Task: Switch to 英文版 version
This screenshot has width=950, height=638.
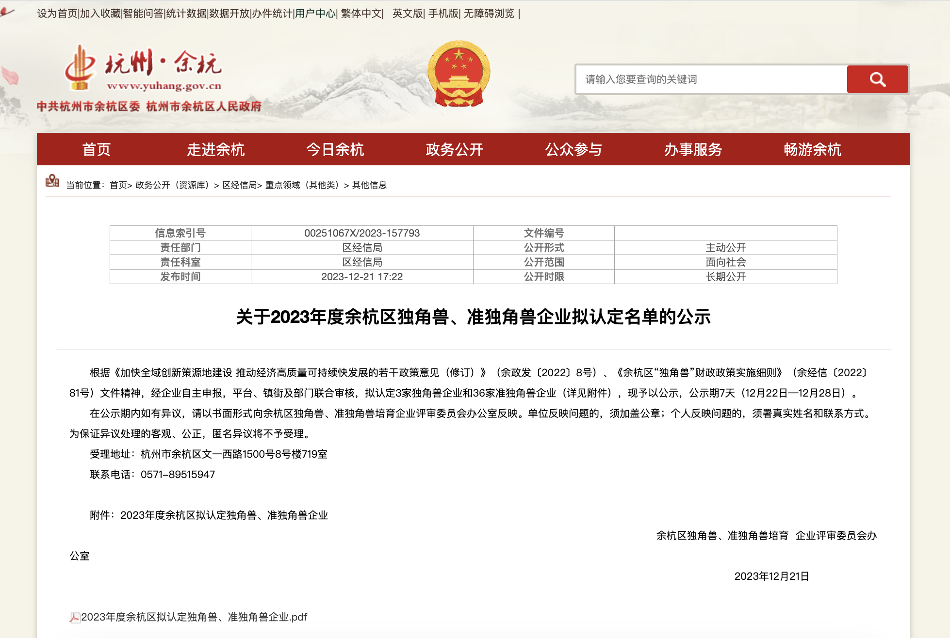Action: 408,14
